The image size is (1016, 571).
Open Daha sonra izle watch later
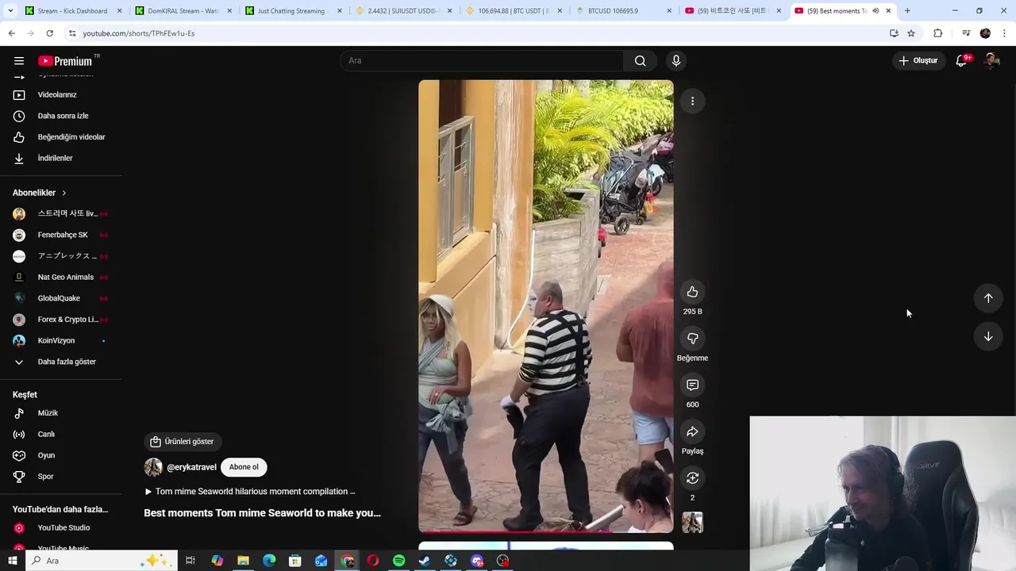coord(61,116)
